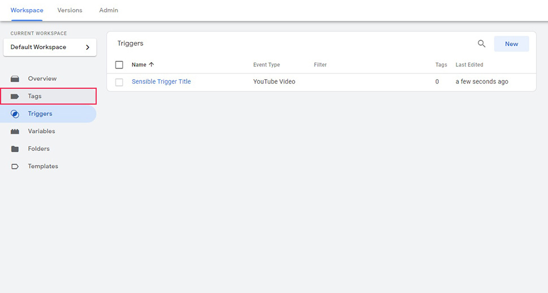548x293 pixels.
Task: Click the Event Type column header
Action: (267, 64)
